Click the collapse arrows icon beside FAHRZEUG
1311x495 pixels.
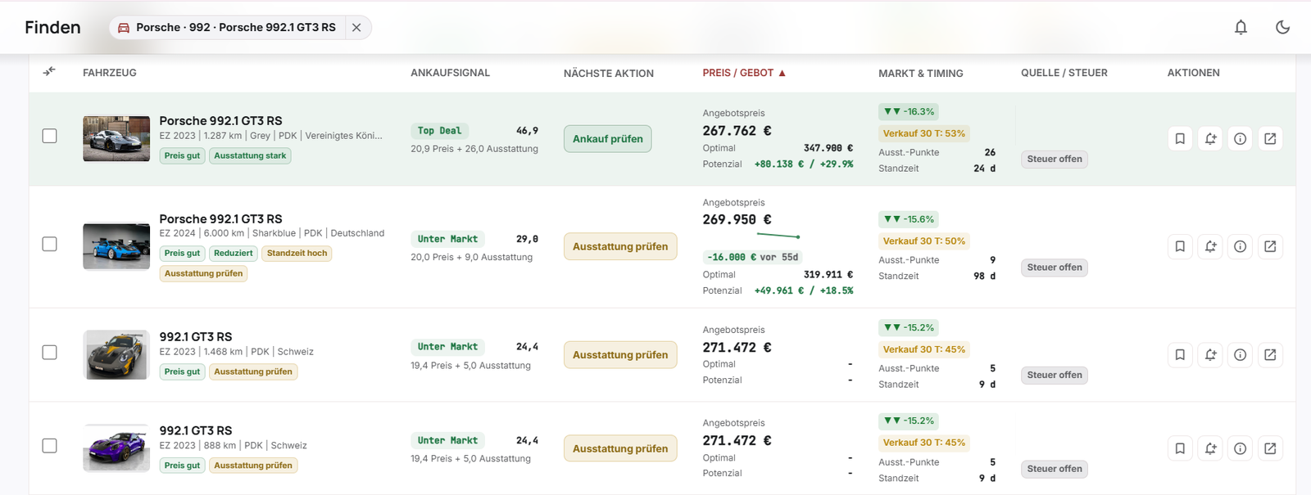coord(49,72)
